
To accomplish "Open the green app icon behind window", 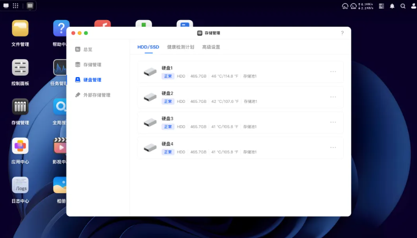I will click(x=144, y=23).
